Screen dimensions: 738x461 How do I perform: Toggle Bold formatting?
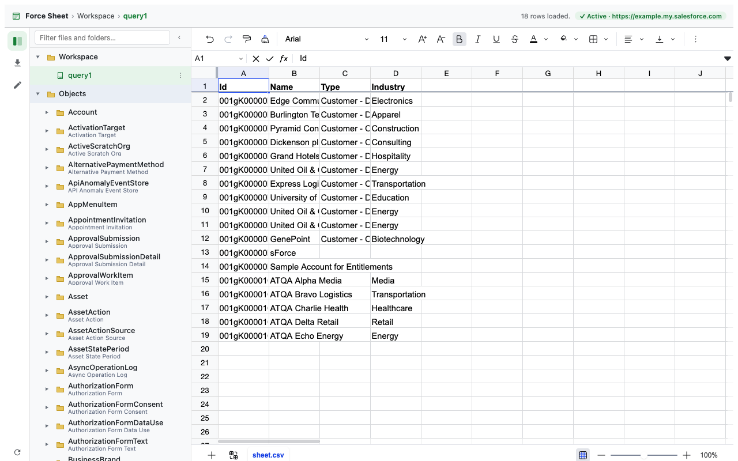point(460,39)
